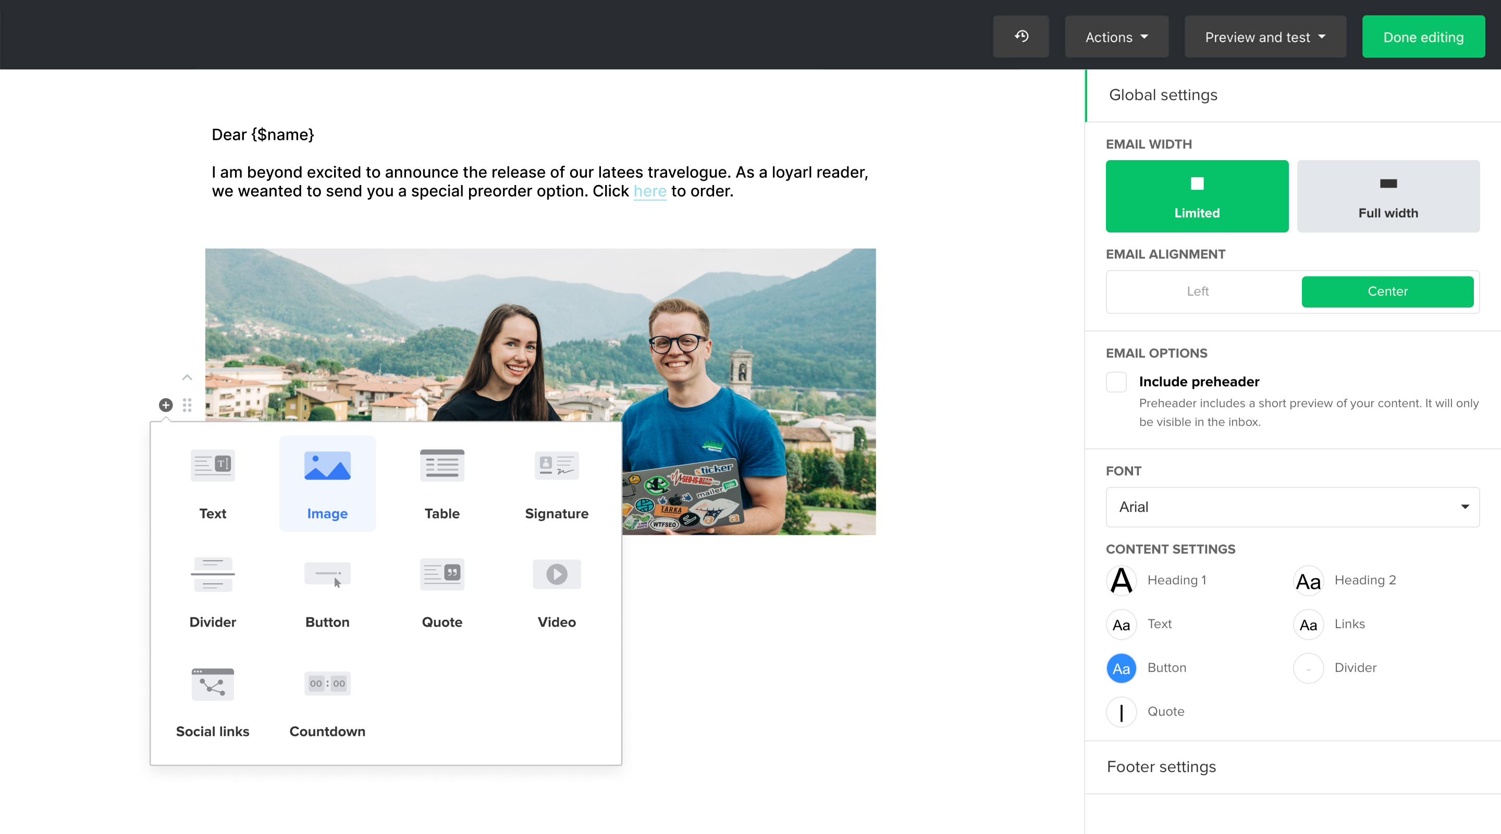1501x834 pixels.
Task: Open the Arial font selector
Action: (1292, 507)
